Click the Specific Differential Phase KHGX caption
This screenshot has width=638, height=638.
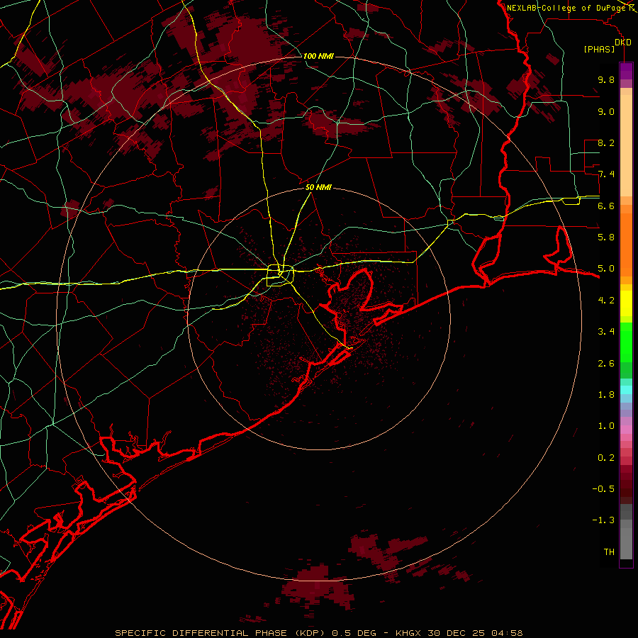(x=318, y=633)
